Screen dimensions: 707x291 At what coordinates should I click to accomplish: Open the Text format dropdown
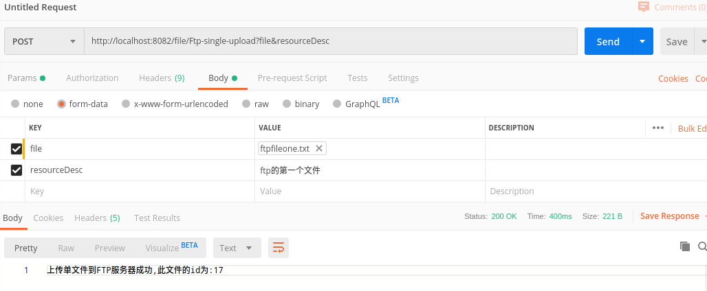(x=237, y=248)
